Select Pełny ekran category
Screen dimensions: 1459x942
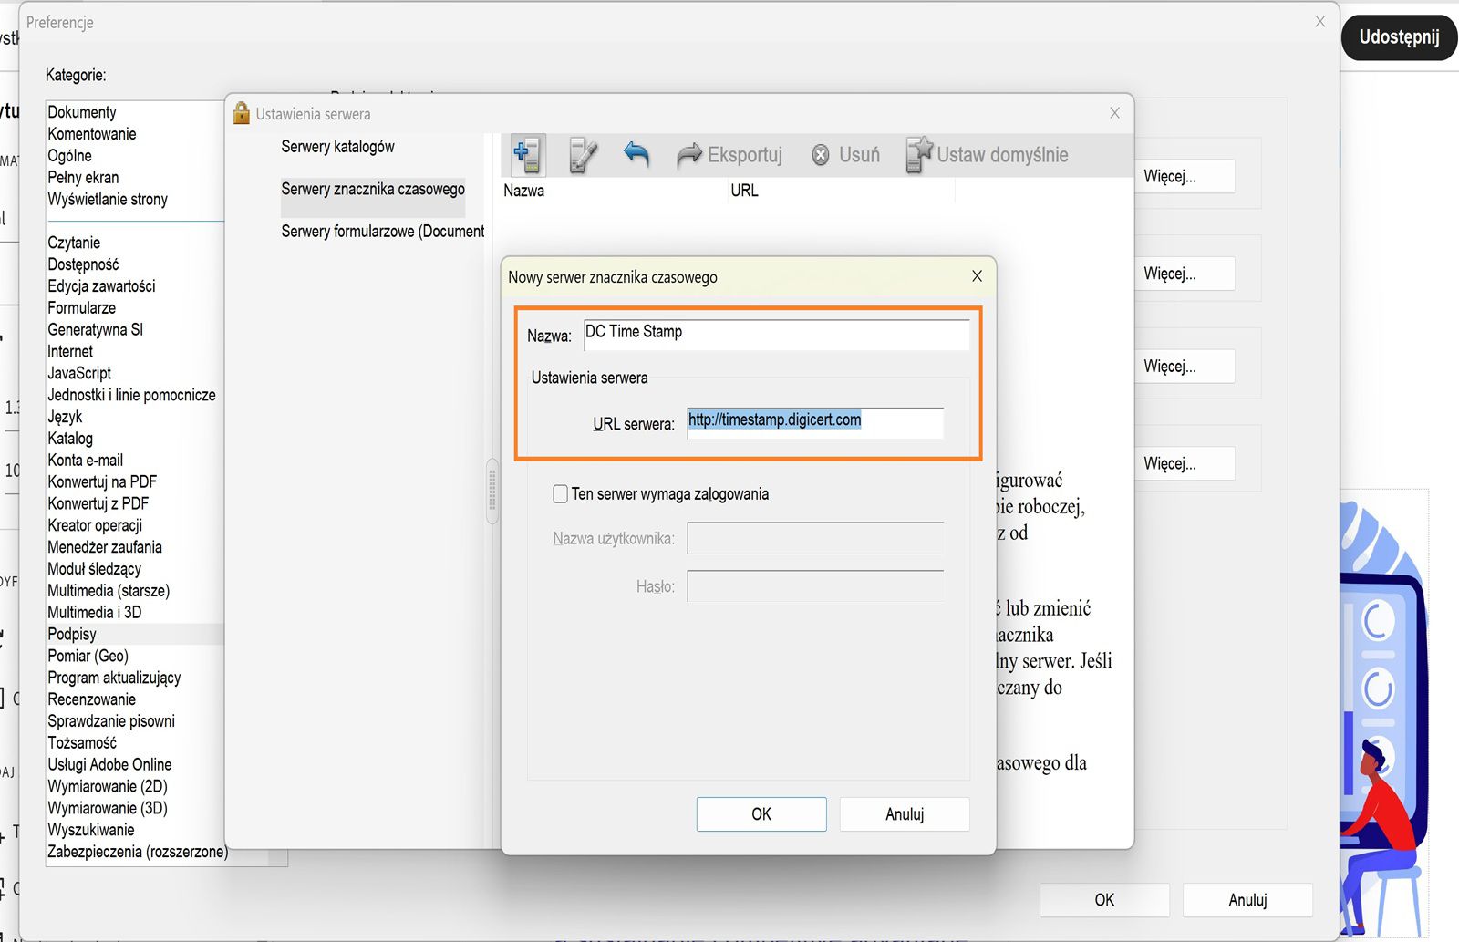83,178
